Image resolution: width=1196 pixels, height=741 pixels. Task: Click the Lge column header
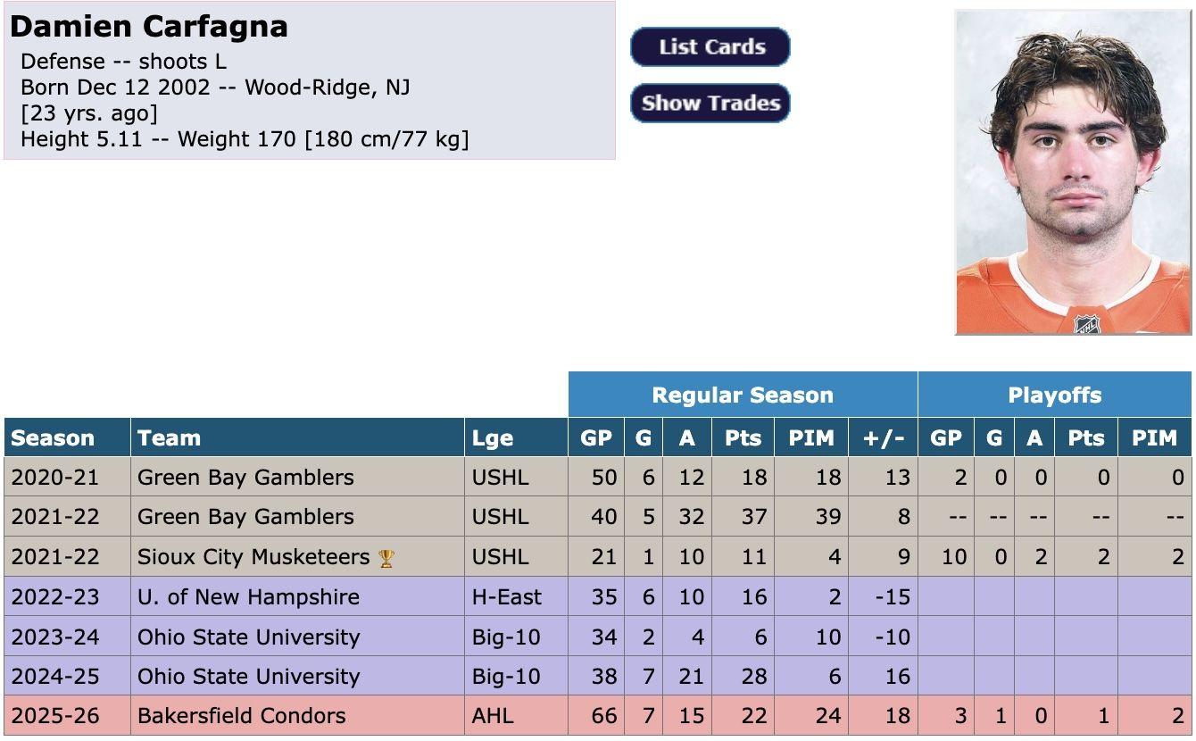pos(516,437)
